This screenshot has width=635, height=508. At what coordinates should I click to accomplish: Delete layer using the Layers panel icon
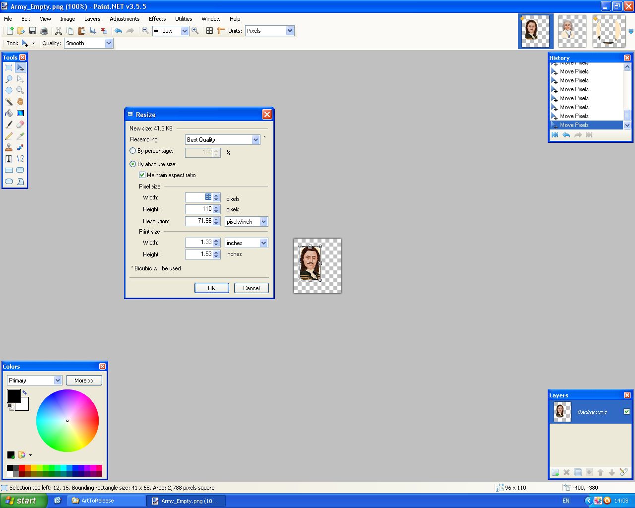point(567,472)
